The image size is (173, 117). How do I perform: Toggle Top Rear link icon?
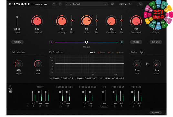tap(136, 102)
